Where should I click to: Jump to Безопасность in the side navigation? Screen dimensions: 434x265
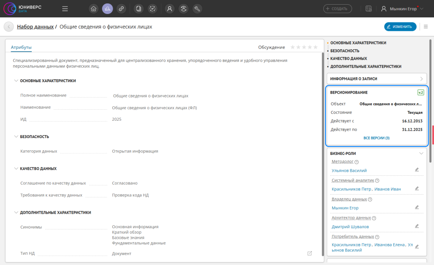(x=345, y=51)
